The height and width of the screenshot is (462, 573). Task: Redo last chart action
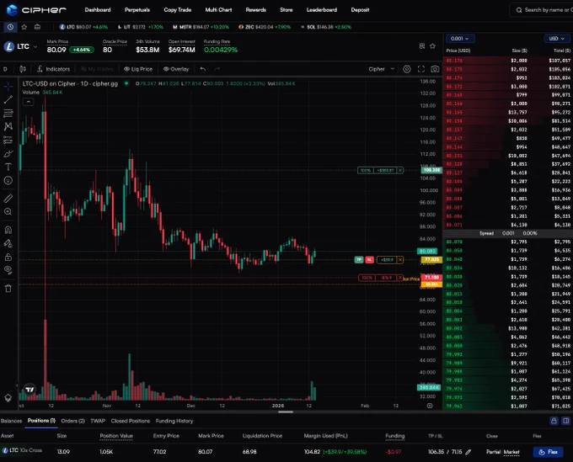pyautogui.click(x=217, y=69)
